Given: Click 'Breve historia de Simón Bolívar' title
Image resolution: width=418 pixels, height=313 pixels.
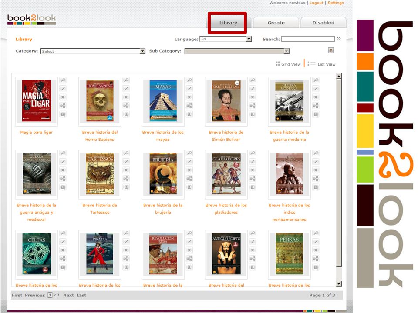Looking at the screenshot, I should 226,136.
